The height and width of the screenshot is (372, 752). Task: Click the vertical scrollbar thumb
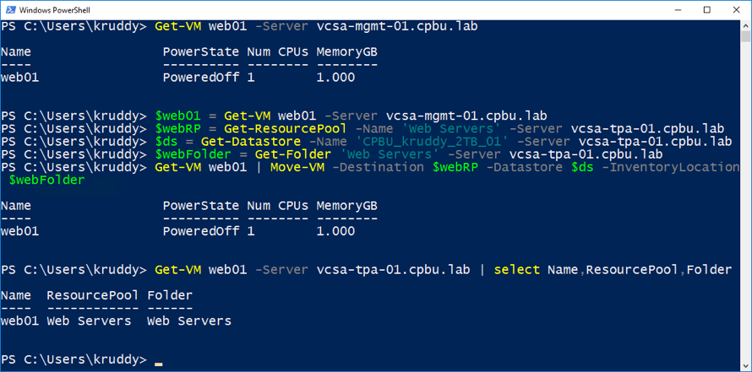(744, 37)
